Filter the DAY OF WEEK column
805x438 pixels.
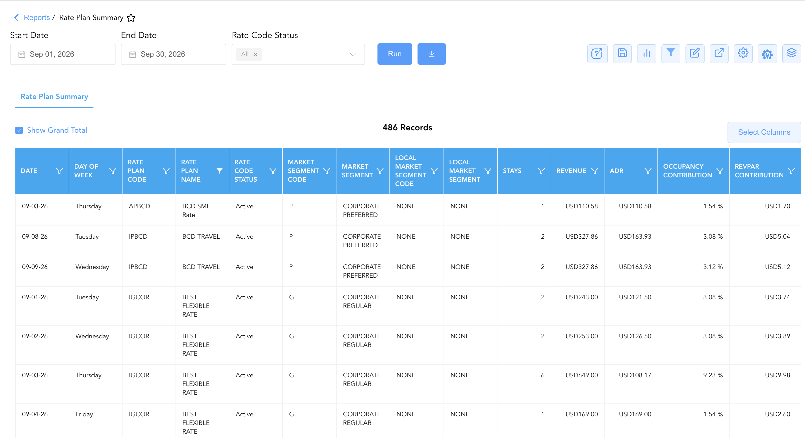(113, 171)
